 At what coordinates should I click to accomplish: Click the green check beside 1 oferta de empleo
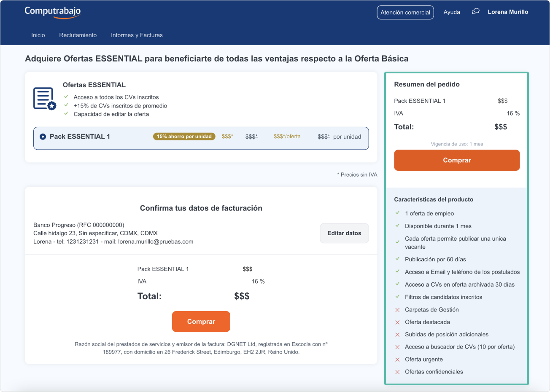pos(397,213)
